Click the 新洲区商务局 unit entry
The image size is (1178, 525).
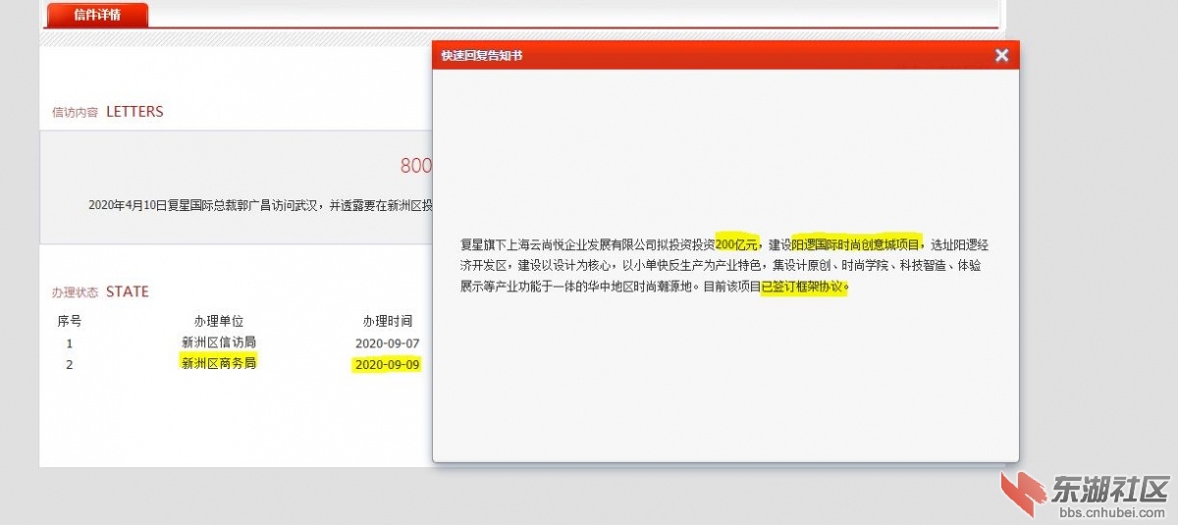pos(219,363)
